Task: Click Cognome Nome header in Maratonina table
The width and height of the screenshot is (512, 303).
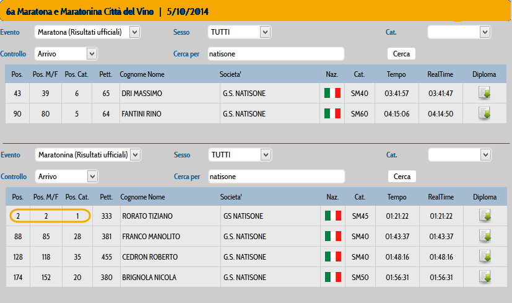Action: [142, 197]
